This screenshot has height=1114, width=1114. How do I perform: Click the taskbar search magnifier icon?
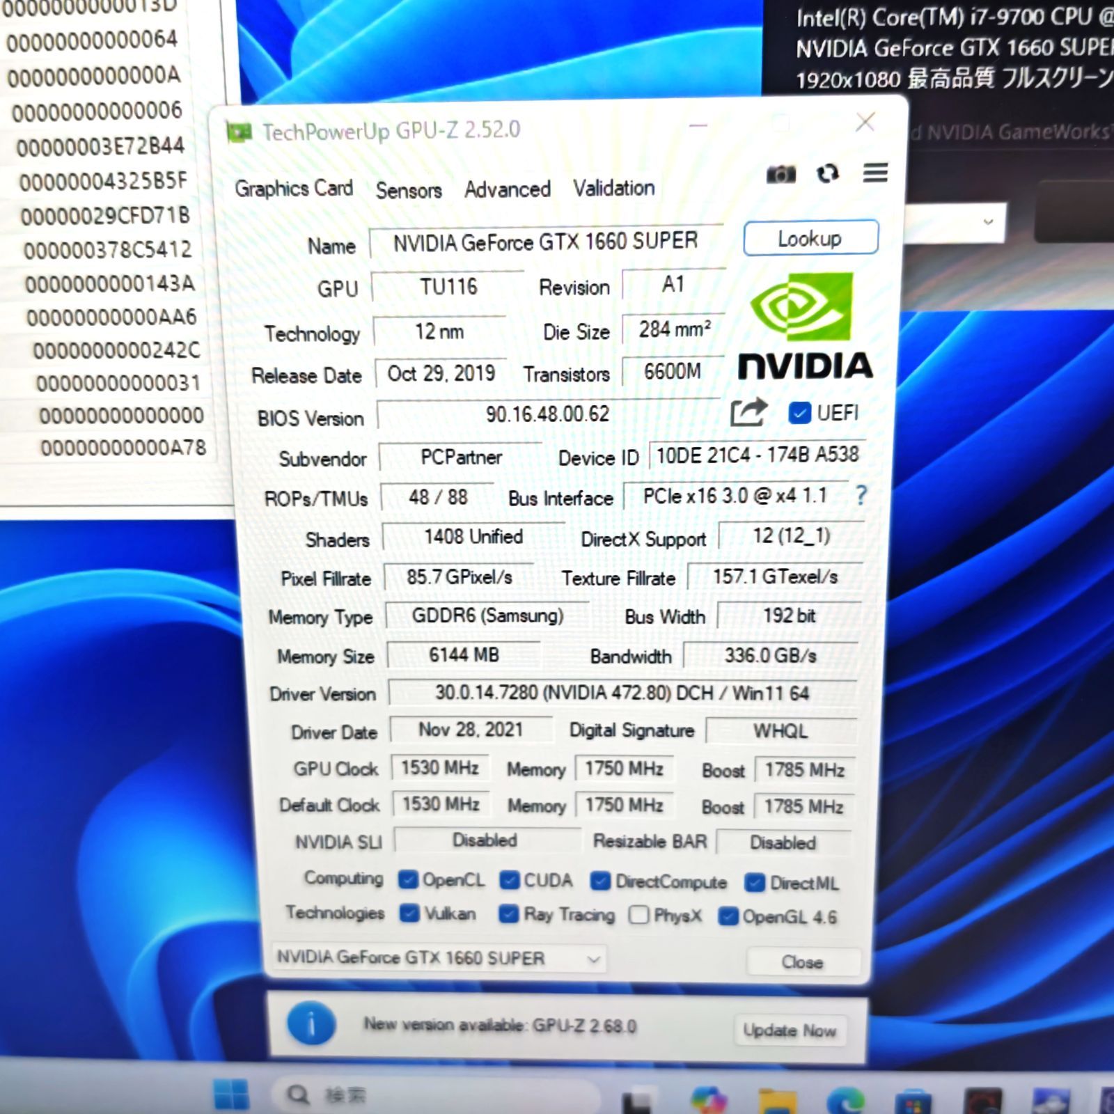(298, 1095)
